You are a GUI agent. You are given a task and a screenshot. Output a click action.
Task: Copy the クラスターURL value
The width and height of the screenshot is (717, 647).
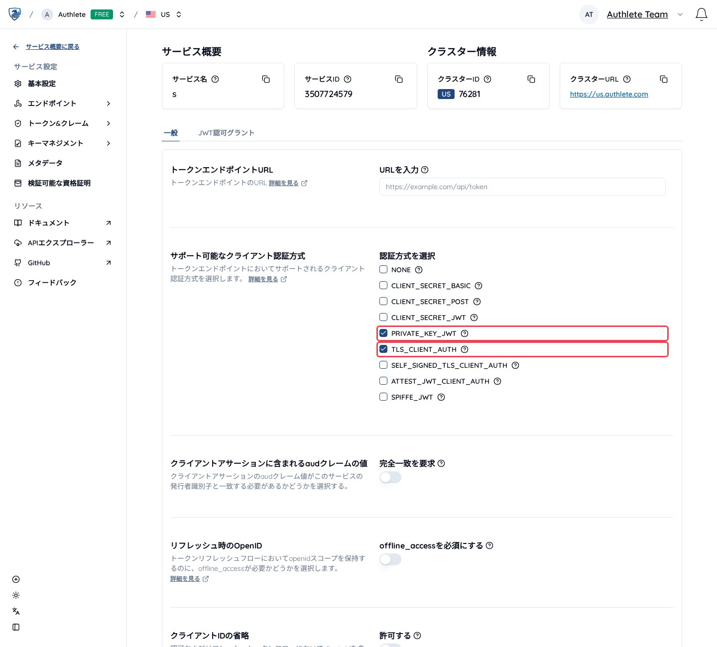click(664, 79)
